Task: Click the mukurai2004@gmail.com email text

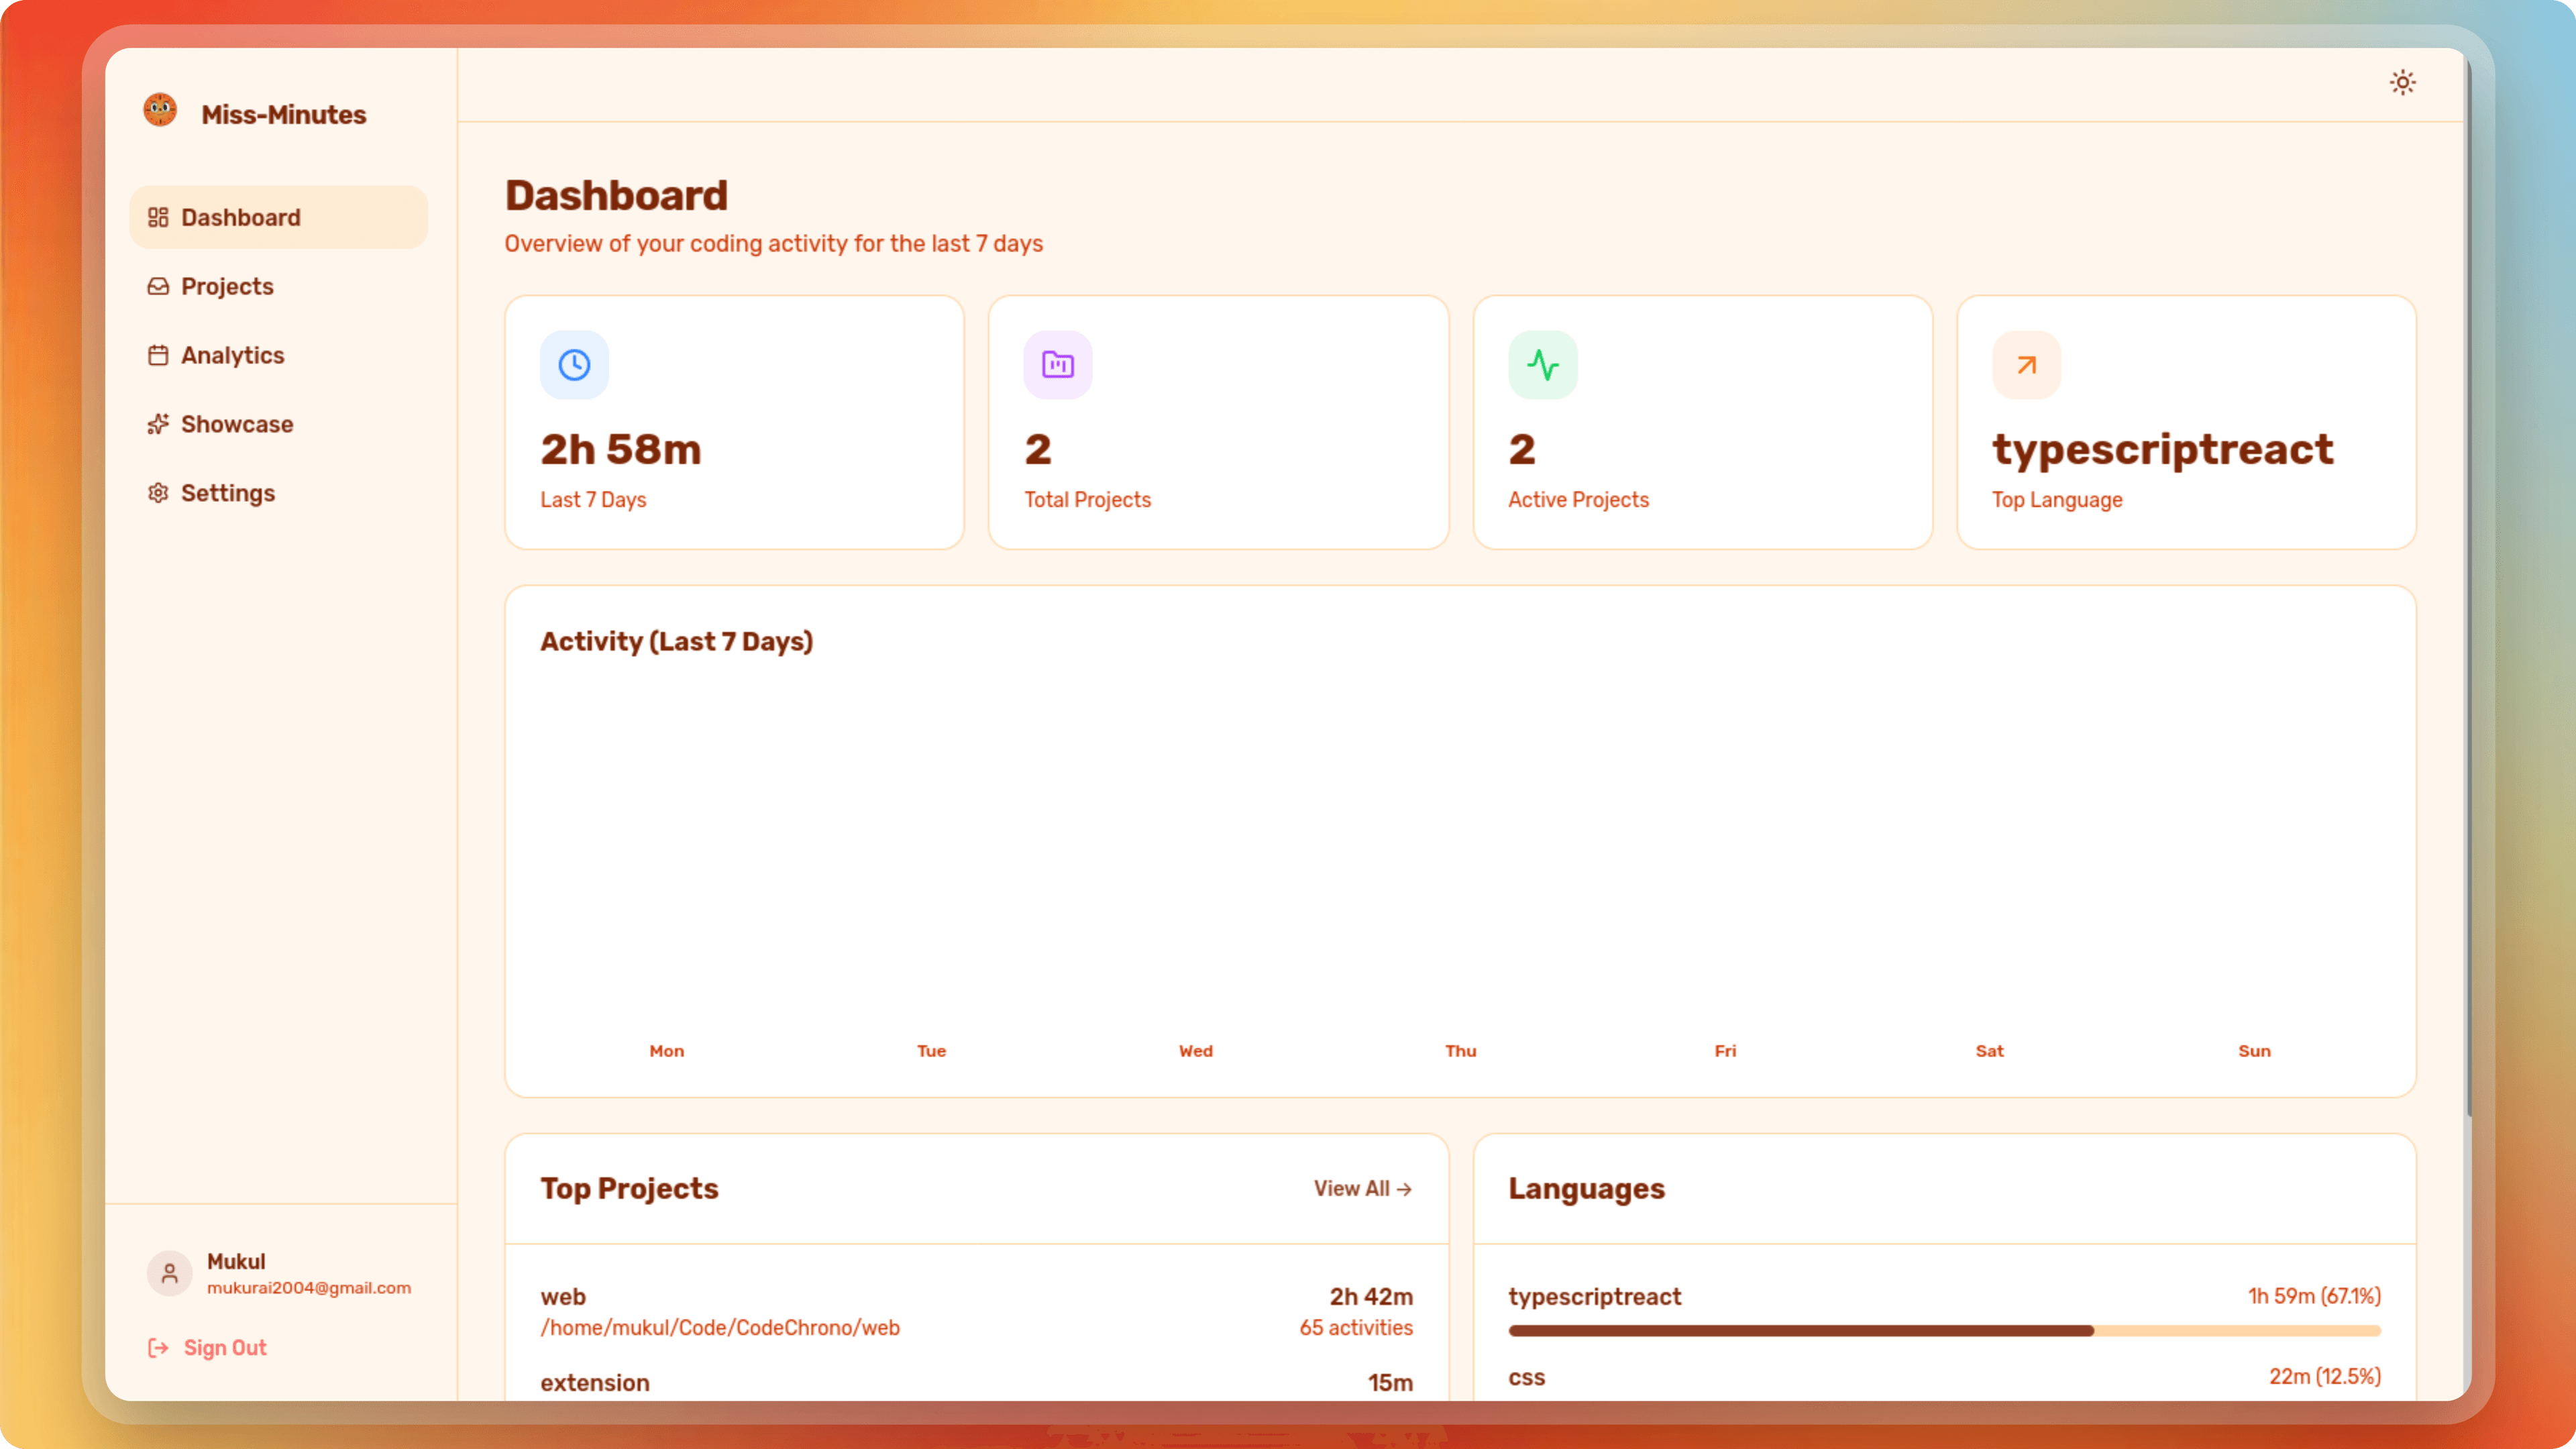Action: coord(309,1288)
